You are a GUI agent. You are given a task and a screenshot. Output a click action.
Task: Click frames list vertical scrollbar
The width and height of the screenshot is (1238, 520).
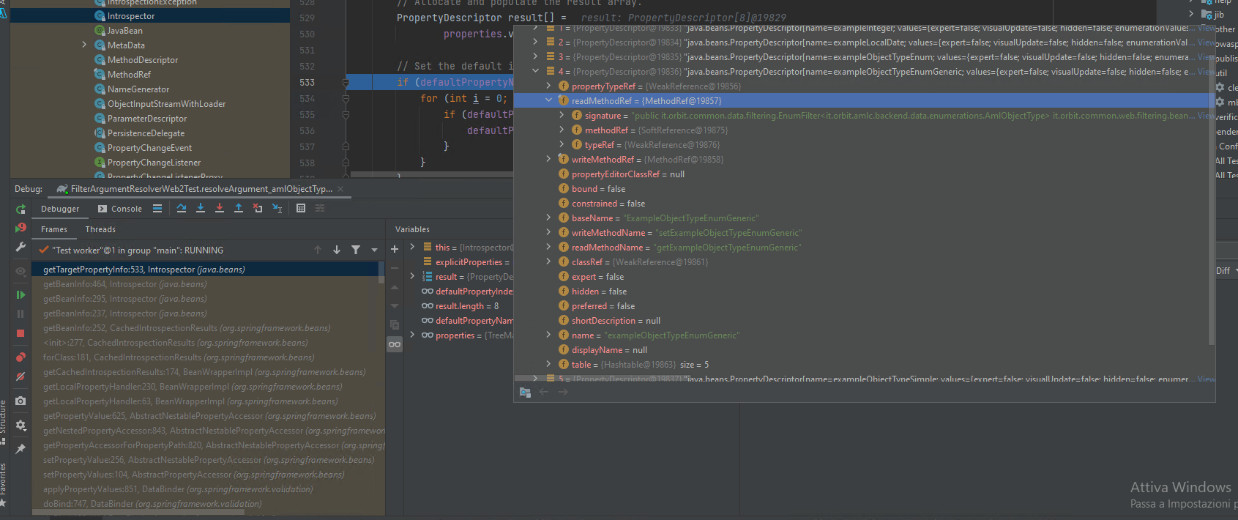coord(381,274)
